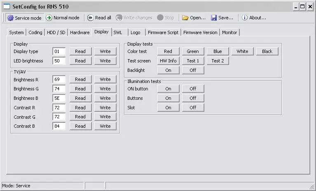Viewport: 316px width, 191px height.
Task: Open the Firmware Script tab
Action: (163, 32)
